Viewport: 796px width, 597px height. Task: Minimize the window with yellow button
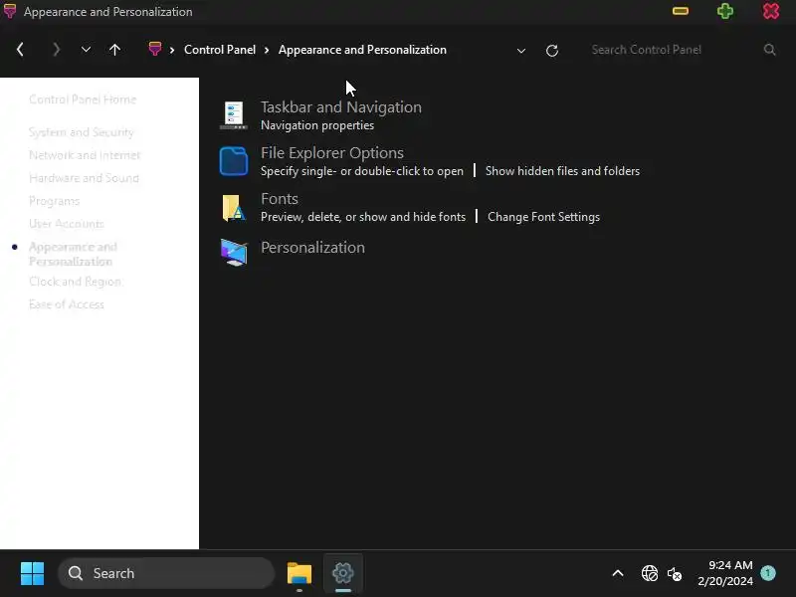(x=681, y=11)
